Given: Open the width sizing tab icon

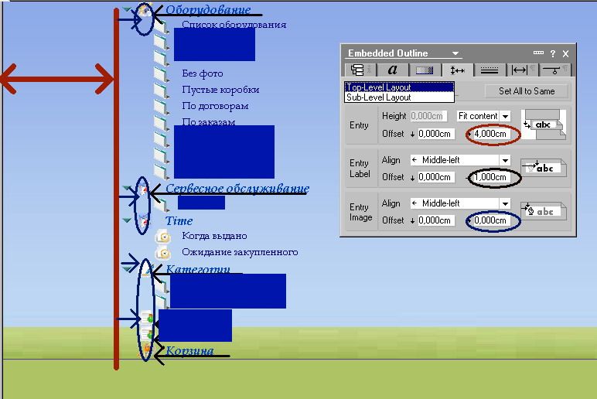Looking at the screenshot, I should pos(520,70).
